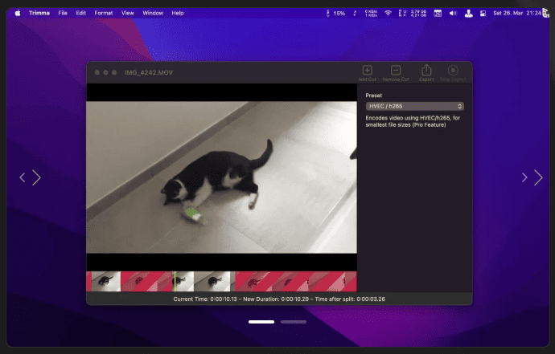
Task: Click the Preset label in the side panel
Action: (373, 96)
